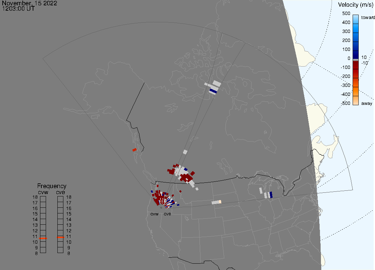
Task: Click the navy echo cell in Arctic beam
Action: click(213, 91)
